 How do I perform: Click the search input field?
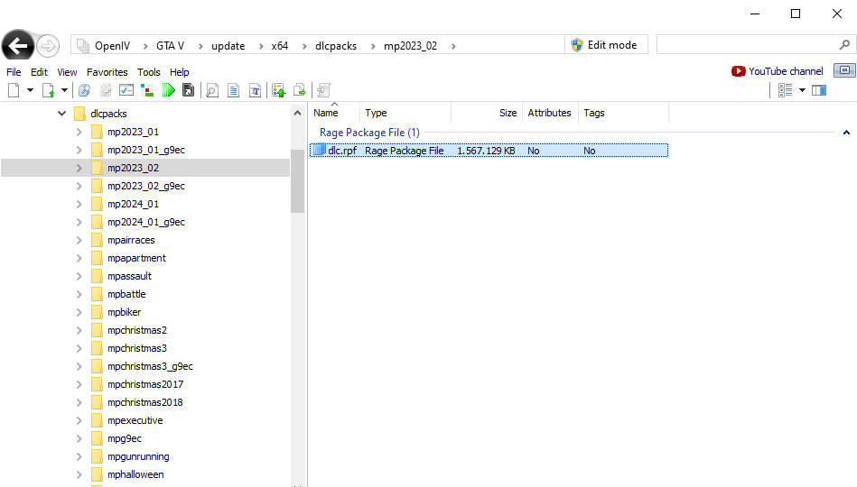(x=748, y=45)
